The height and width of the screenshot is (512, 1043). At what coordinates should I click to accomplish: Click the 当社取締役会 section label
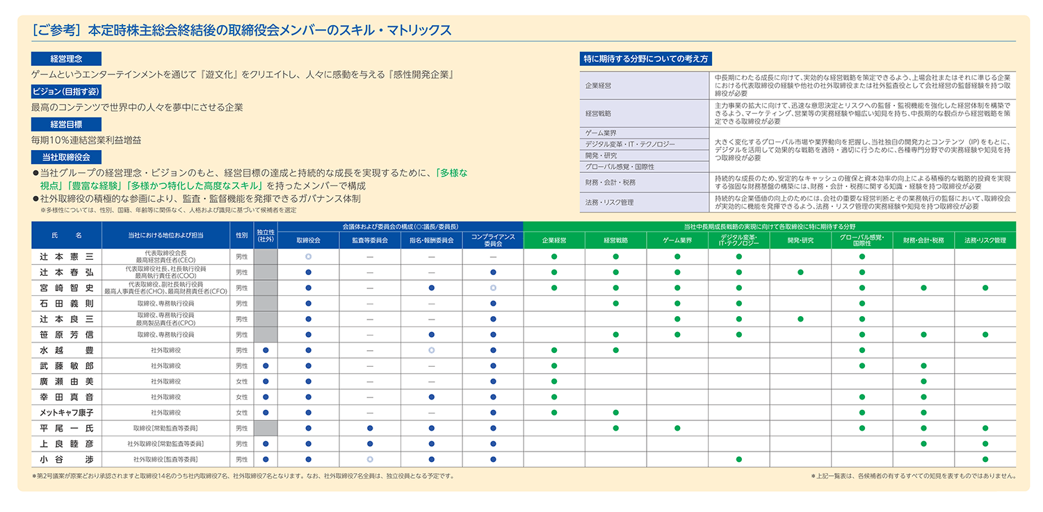click(66, 157)
